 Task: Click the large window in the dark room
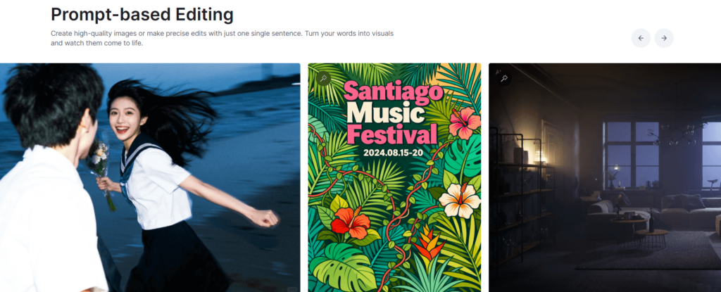point(633,154)
